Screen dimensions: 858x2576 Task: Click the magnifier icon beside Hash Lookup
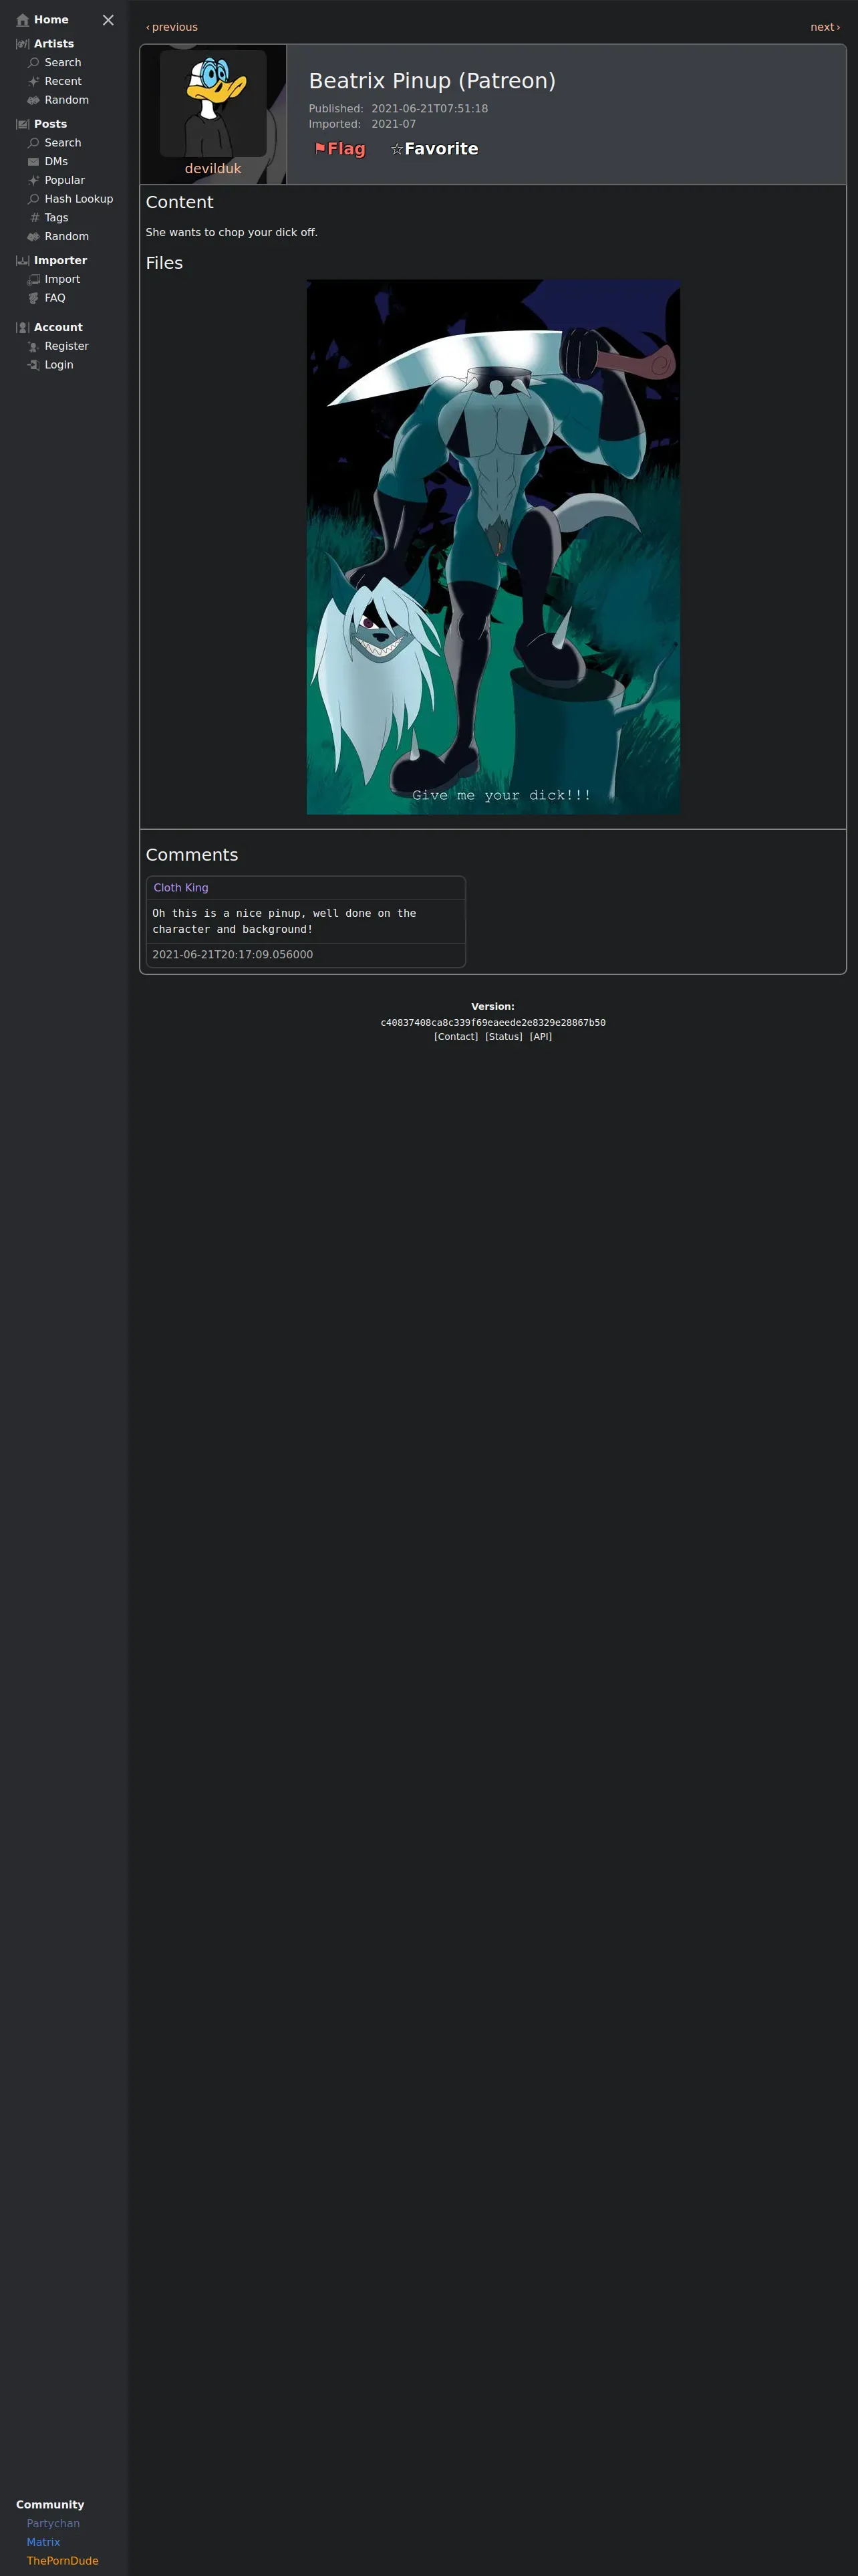click(33, 199)
